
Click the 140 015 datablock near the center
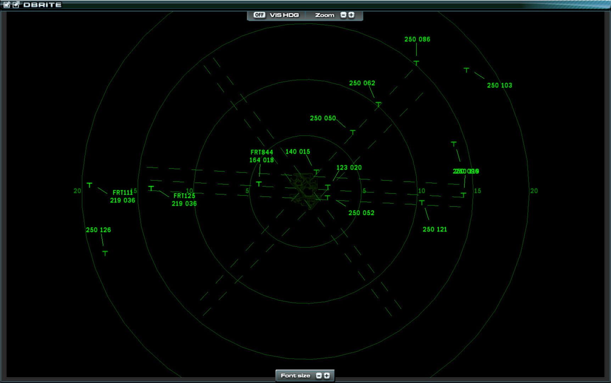(x=298, y=151)
